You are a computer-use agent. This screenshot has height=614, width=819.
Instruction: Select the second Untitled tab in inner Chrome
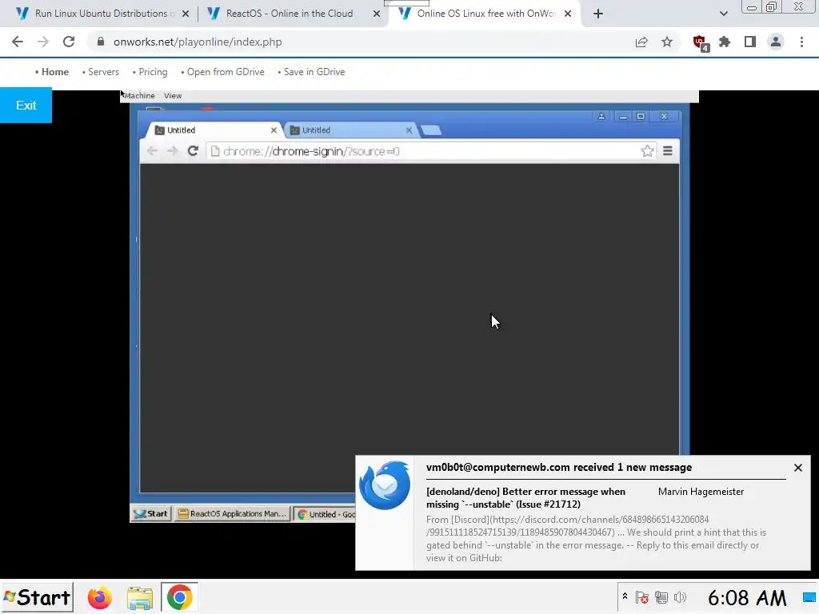pos(349,130)
